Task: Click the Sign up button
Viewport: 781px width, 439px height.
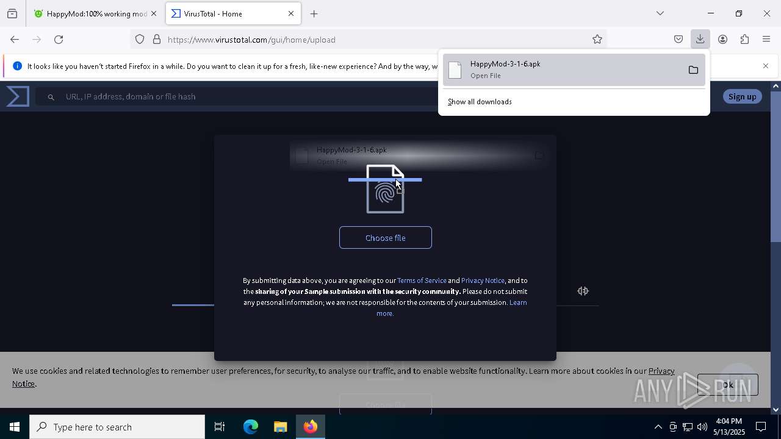Action: coord(742,96)
